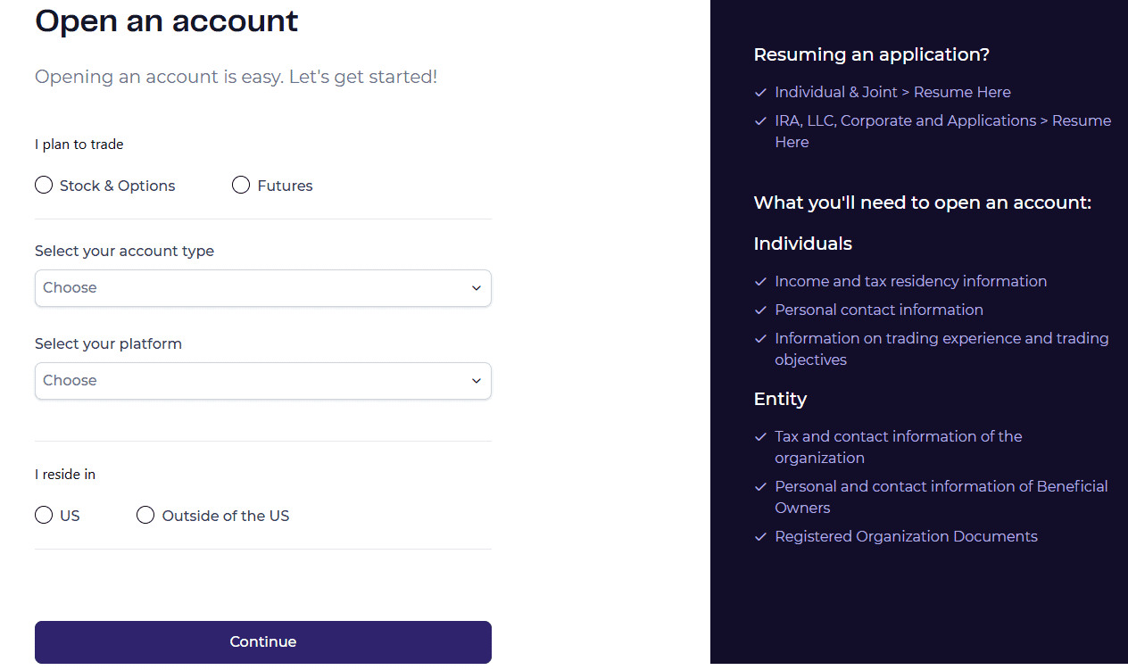Click the chevron on the account type selector
1128x670 pixels.
tap(476, 287)
